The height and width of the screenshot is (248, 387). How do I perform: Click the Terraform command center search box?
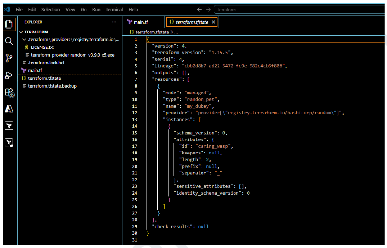(x=299, y=10)
